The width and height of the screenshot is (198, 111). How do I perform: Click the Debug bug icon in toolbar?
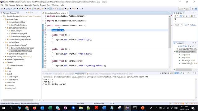pos(15,9)
